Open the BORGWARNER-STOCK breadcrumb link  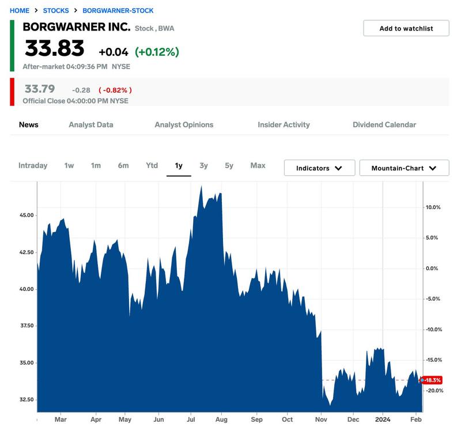(x=118, y=10)
